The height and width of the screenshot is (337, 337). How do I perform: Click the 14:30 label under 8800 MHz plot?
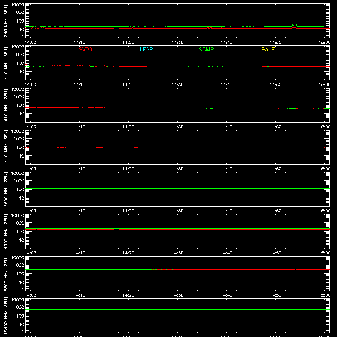point(177,295)
